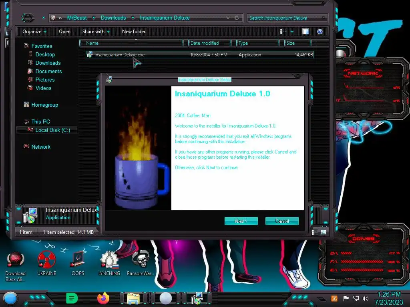Image resolution: width=410 pixels, height=307 pixels.
Task: Open the LYNCHING desktop icon
Action: click(109, 263)
